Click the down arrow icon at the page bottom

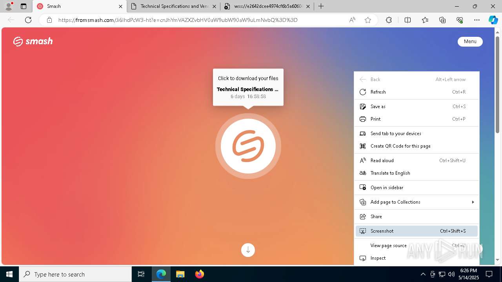248,250
